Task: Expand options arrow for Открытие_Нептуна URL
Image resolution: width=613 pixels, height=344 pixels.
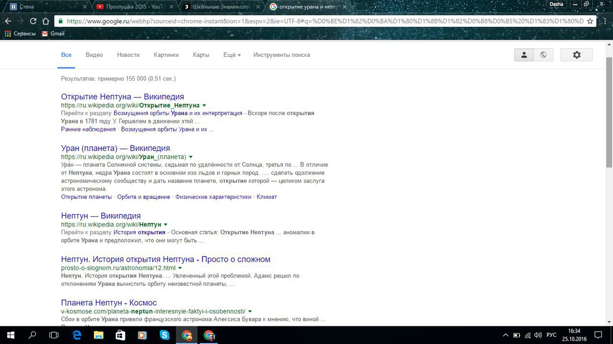Action: pyautogui.click(x=204, y=105)
